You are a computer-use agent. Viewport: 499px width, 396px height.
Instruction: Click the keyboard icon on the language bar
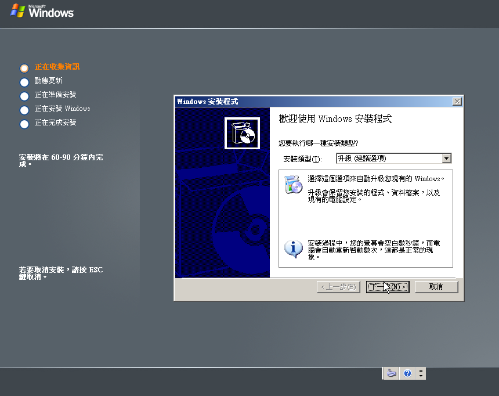(393, 373)
